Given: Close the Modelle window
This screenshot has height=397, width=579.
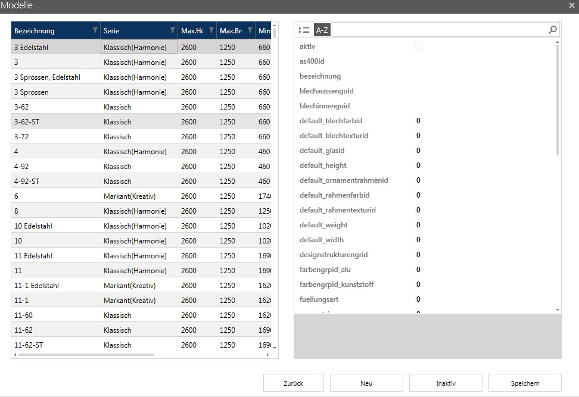Looking at the screenshot, I should coord(572,5).
